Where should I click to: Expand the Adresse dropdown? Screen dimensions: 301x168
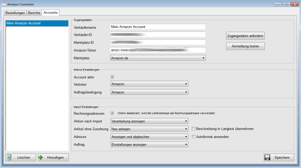[149, 137]
